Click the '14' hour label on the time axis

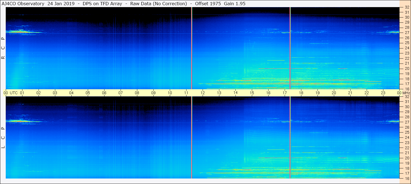pyautogui.click(x=235, y=93)
